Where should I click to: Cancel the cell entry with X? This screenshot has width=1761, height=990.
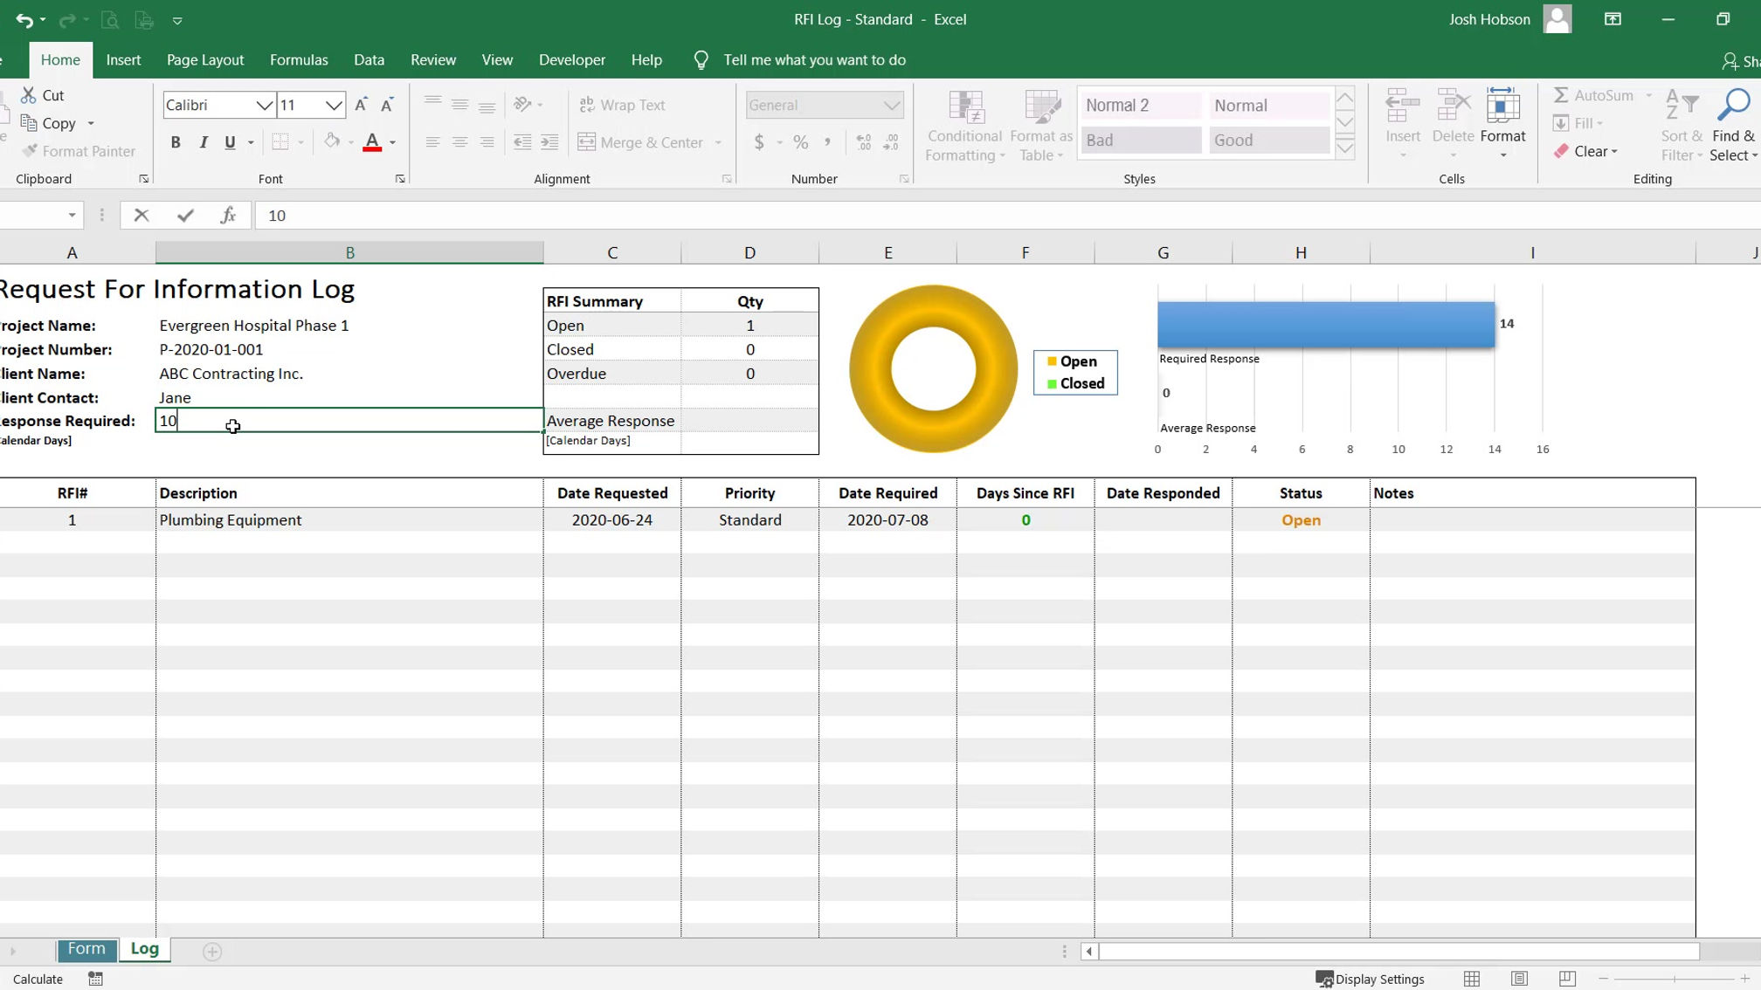point(142,216)
